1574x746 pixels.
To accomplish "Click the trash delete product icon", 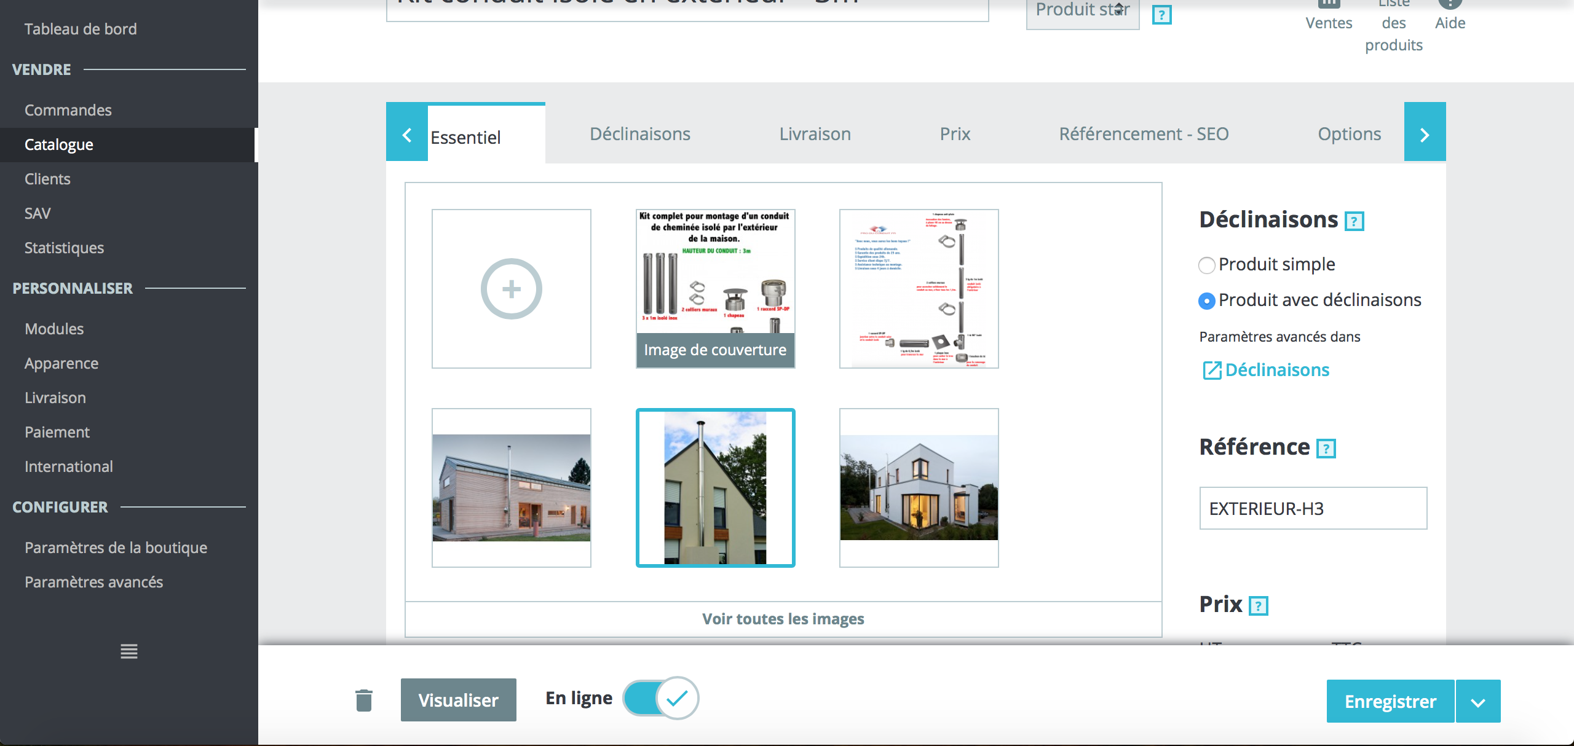I will coord(364,701).
